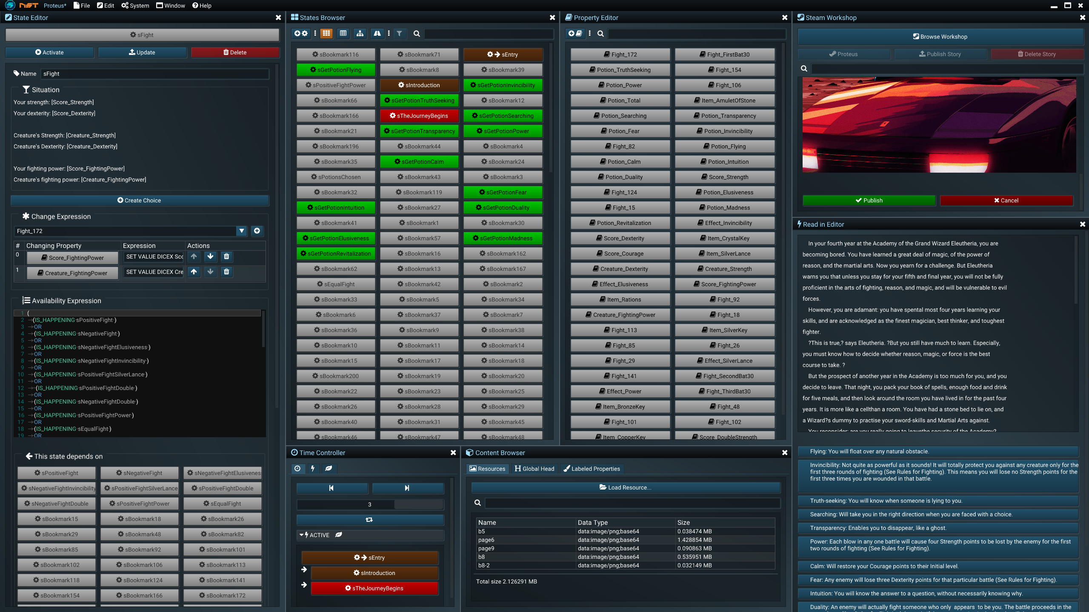Toggle the filter in States Browser
Viewport: 1089px width, 612px height.
coord(400,34)
